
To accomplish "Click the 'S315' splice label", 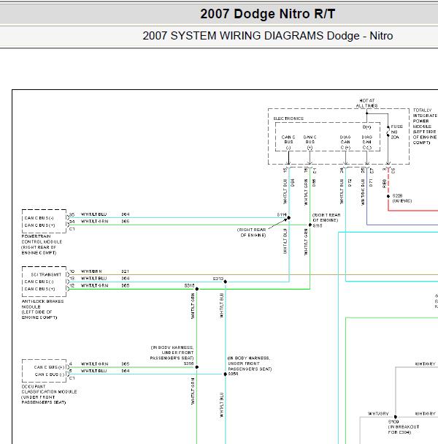I will [189, 286].
